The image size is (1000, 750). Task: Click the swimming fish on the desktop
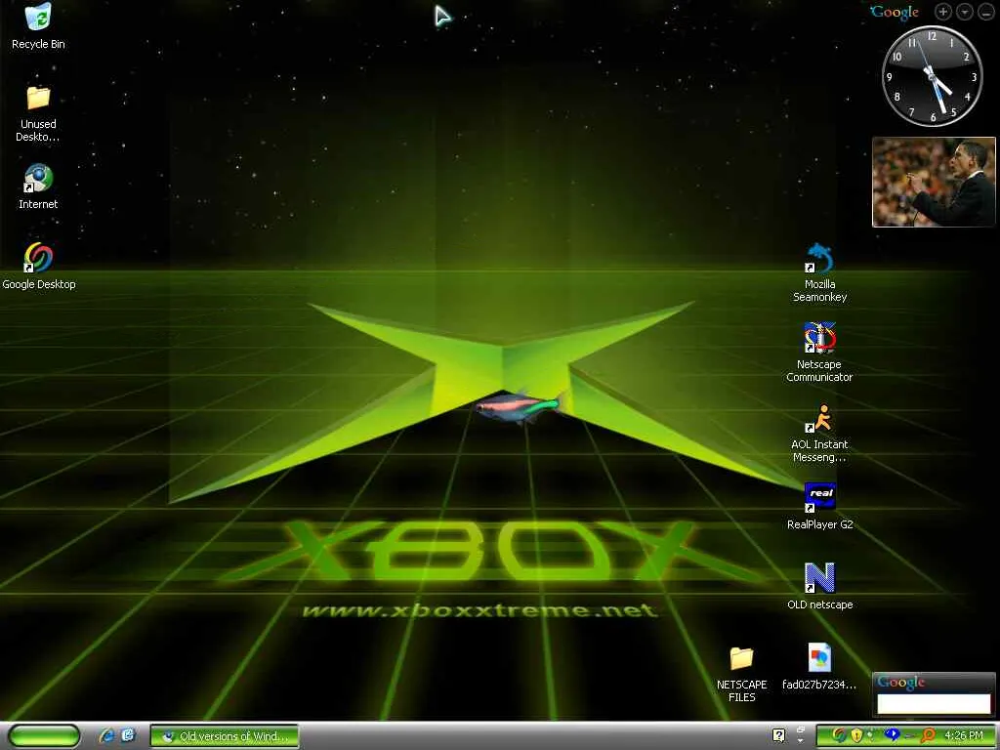(520, 407)
